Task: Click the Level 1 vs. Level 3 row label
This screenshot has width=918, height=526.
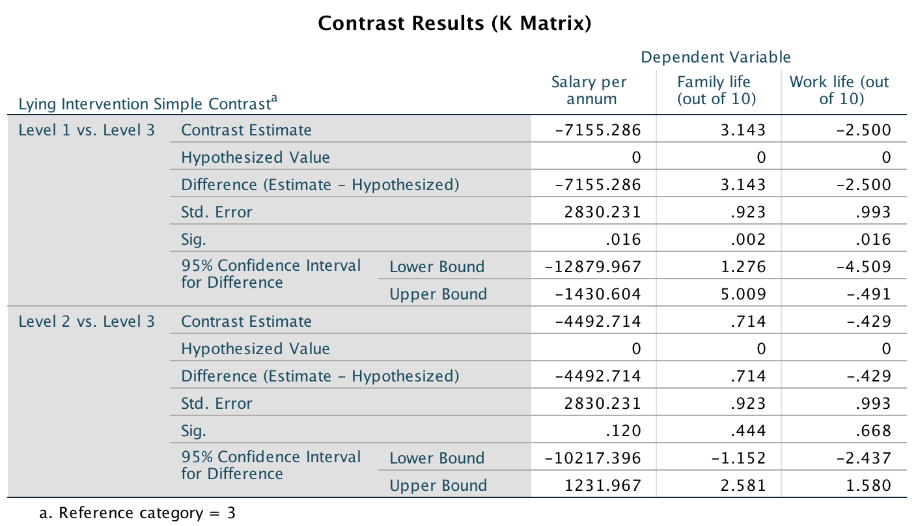Action: tap(87, 130)
